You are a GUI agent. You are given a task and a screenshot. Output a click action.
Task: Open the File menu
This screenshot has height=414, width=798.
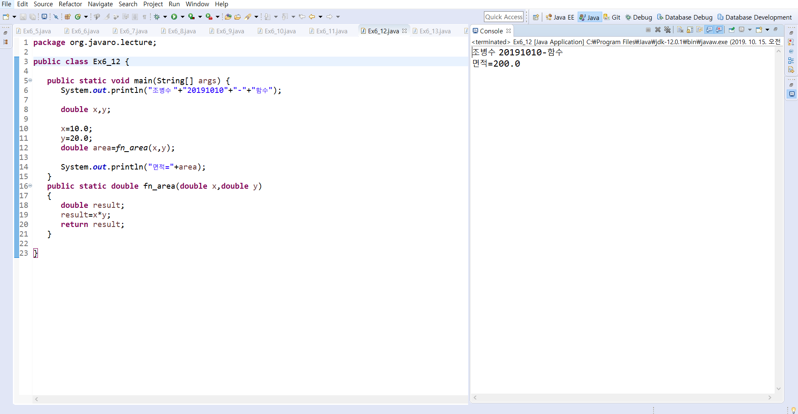[x=6, y=4]
